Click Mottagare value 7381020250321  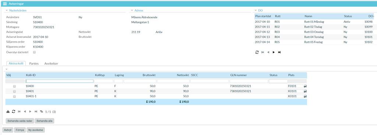point(43,27)
